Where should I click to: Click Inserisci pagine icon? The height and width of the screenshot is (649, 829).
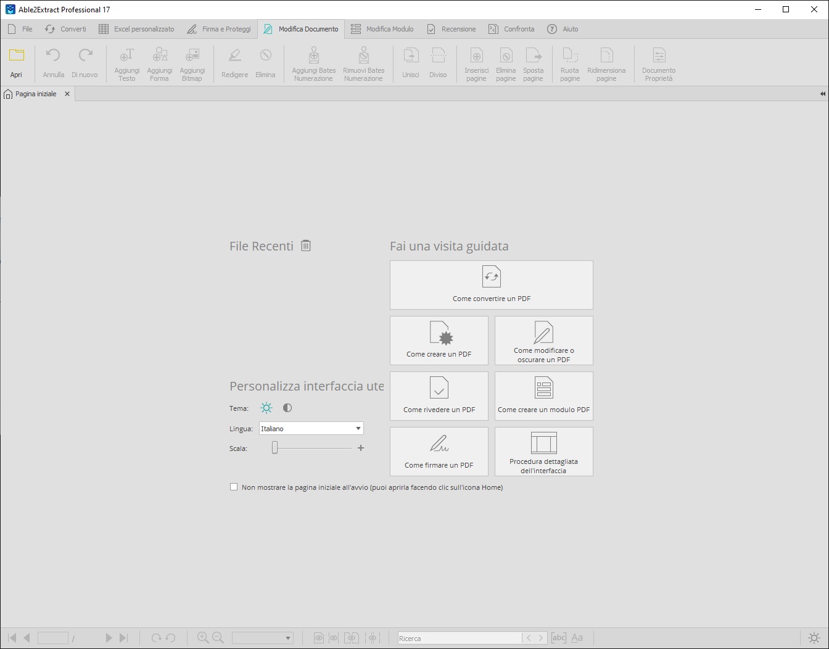pos(476,56)
